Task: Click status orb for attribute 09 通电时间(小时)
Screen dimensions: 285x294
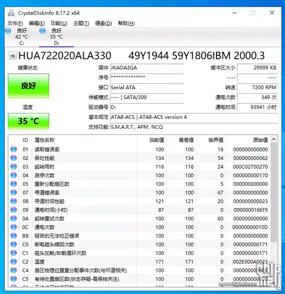Action: coord(14,210)
